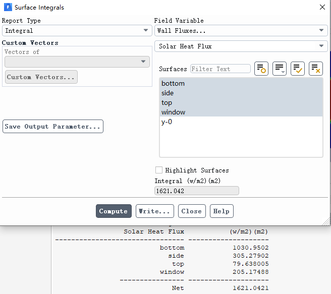Click the select all shown surfaces icon
The image size is (331, 294).
tap(298, 69)
